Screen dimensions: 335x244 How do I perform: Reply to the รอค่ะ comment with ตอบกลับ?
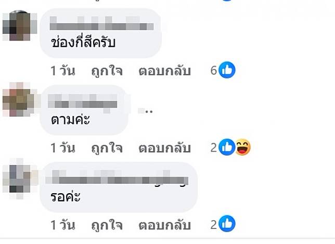(x=164, y=225)
